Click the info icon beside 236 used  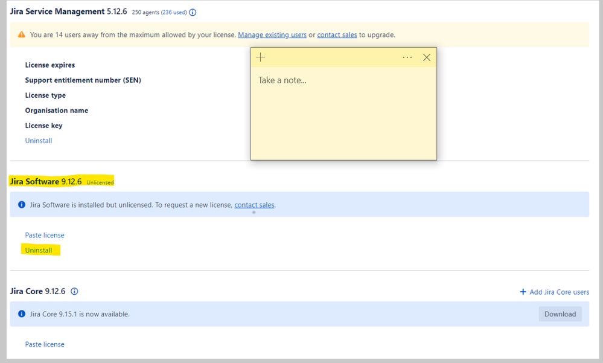[193, 12]
